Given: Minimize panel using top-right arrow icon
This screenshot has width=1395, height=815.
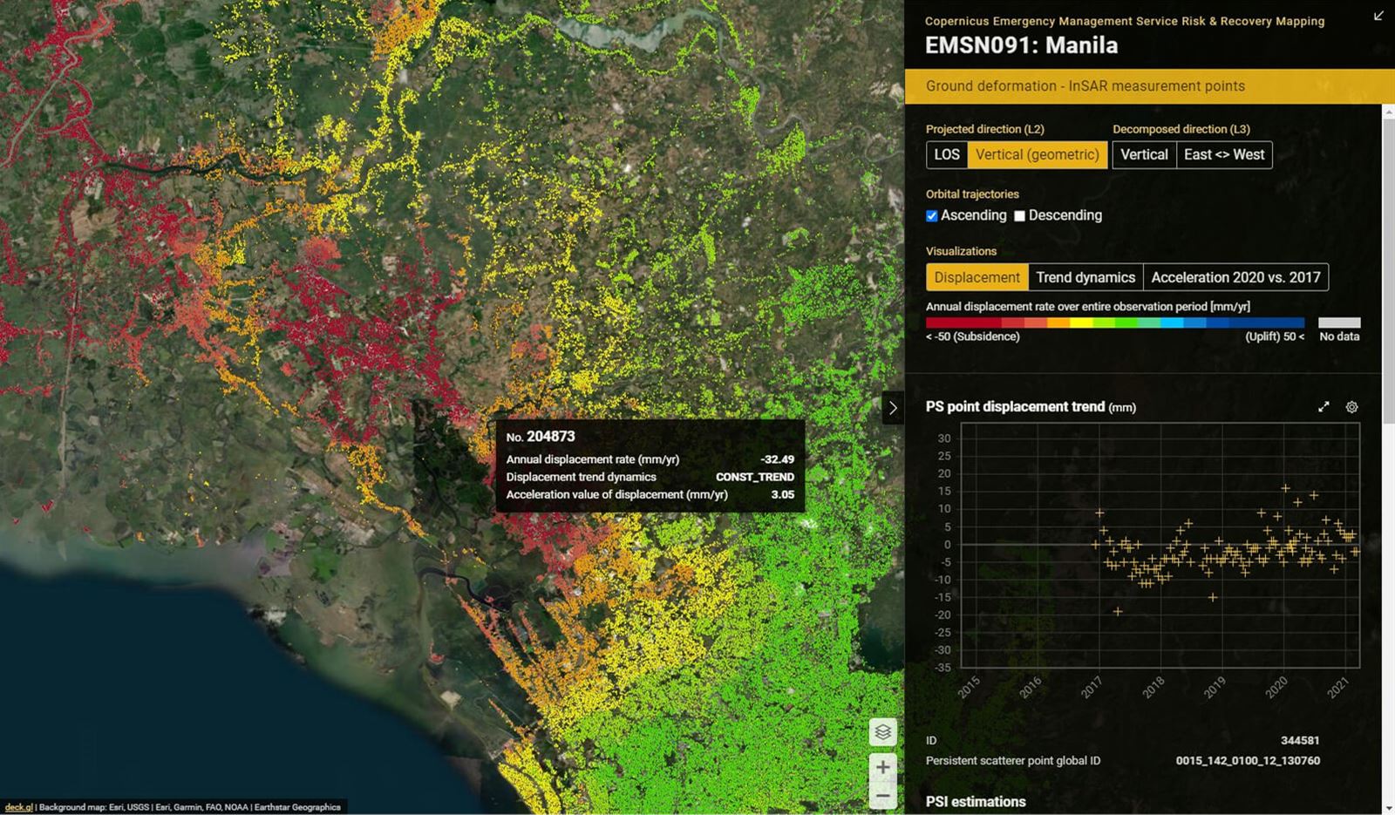Looking at the screenshot, I should tap(1378, 16).
